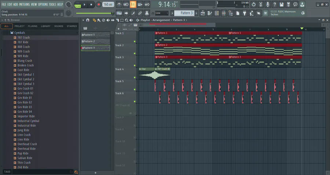The width and height of the screenshot is (330, 175).
Task: Open the FILE menu
Action: (4, 4)
